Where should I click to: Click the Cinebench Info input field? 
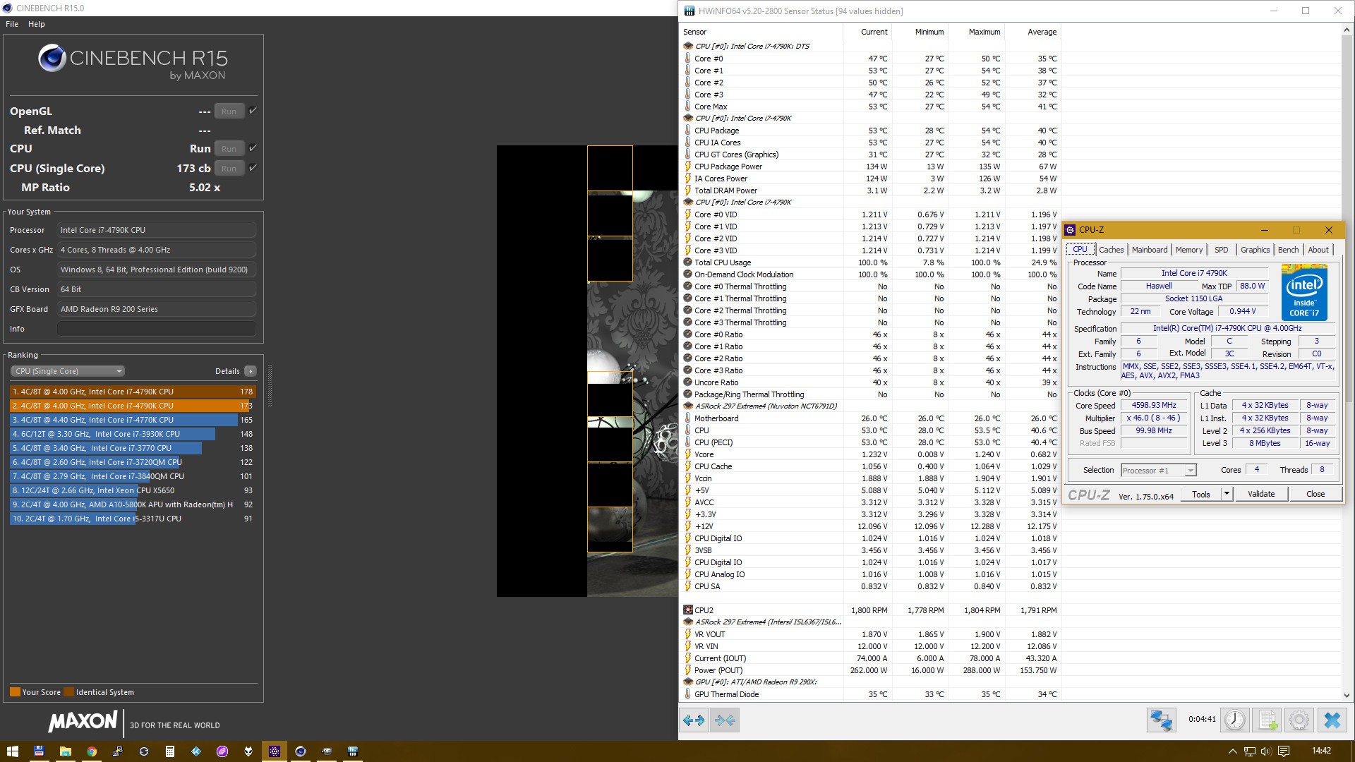click(157, 329)
